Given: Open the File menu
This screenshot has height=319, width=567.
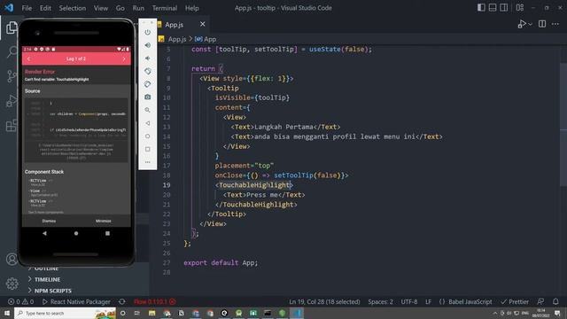Looking at the screenshot, I should [27, 8].
